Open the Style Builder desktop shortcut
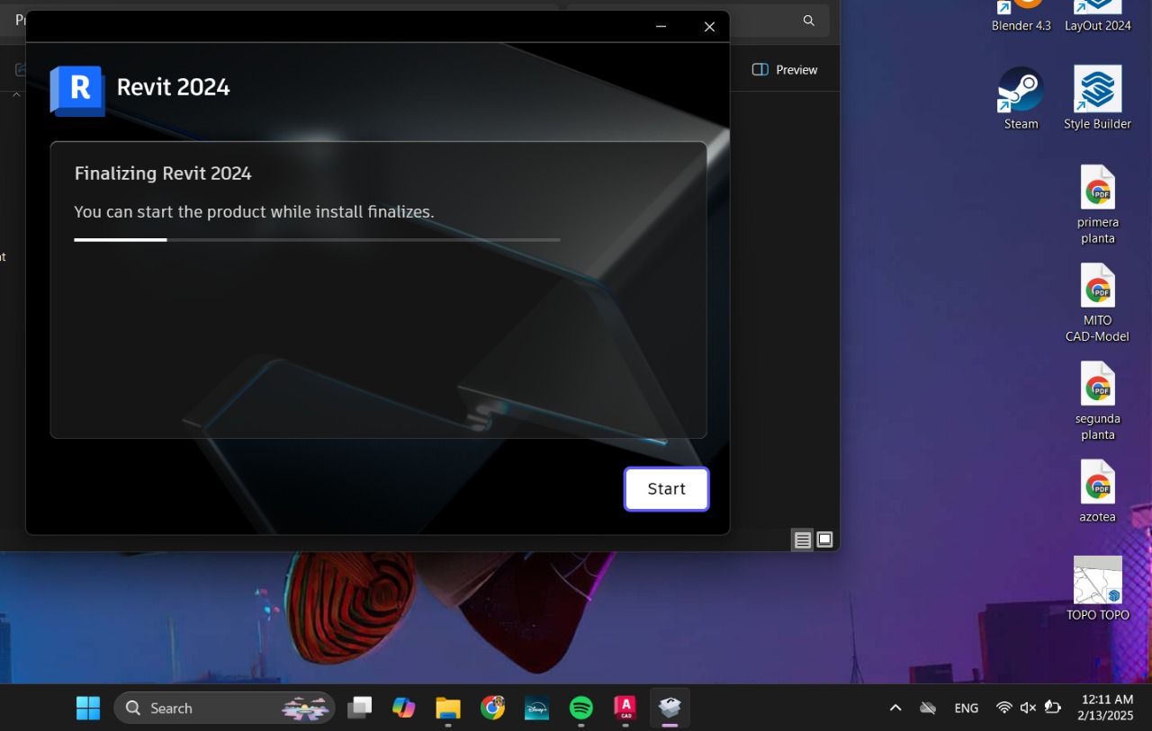This screenshot has width=1152, height=731. [x=1098, y=99]
